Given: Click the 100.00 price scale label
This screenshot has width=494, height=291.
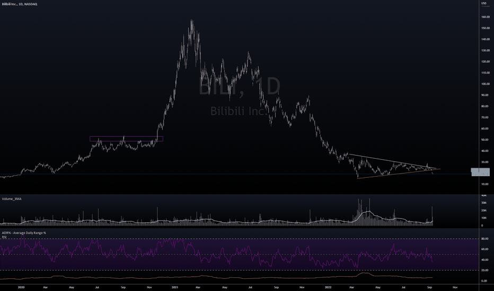Looking at the screenshot, I should 485,84.
